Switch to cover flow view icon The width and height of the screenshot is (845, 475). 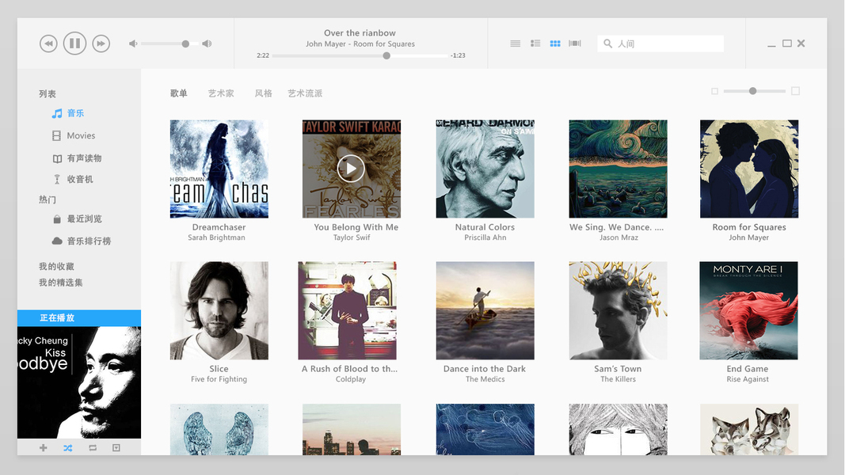(x=575, y=43)
